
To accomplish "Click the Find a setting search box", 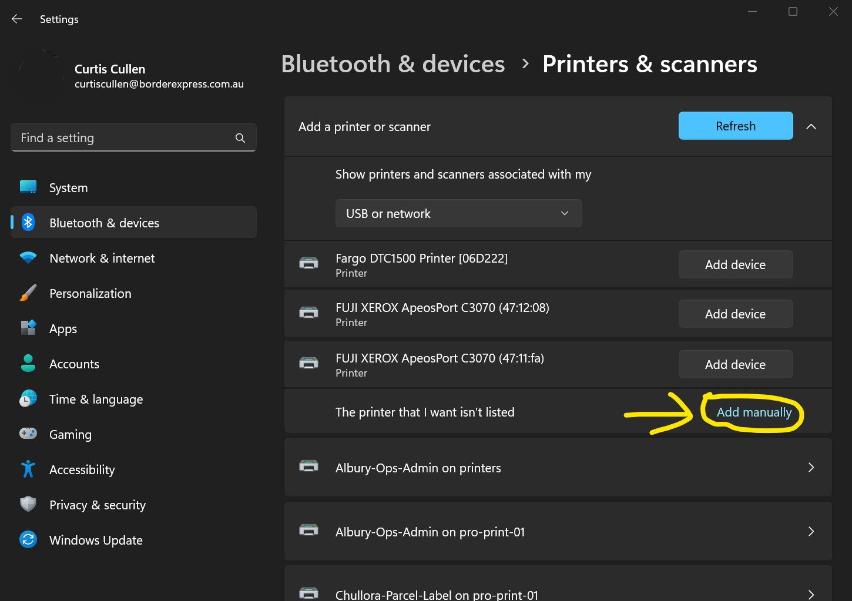I will click(133, 137).
